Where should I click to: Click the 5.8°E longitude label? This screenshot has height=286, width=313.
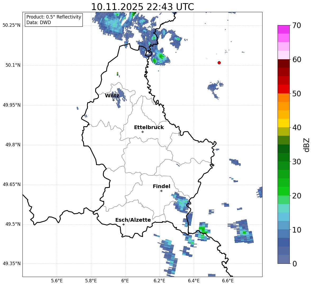coord(91,281)
